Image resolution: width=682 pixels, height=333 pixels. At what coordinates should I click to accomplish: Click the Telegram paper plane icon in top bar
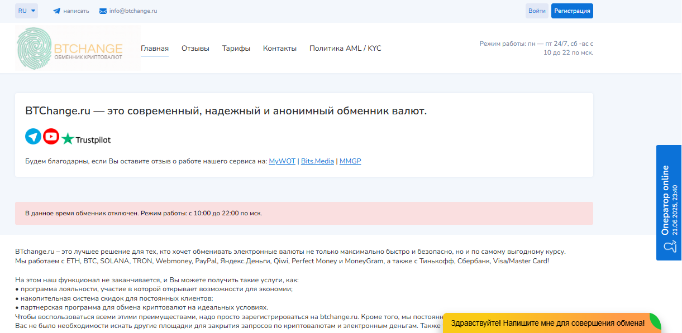pos(56,11)
